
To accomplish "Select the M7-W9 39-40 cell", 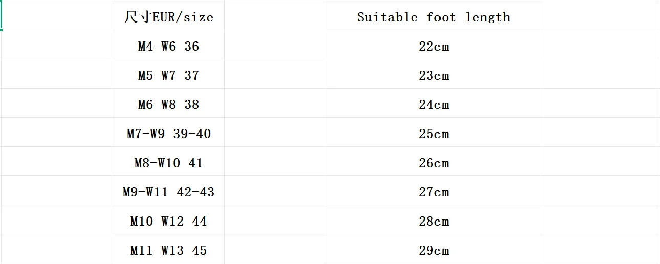I will [x=168, y=134].
